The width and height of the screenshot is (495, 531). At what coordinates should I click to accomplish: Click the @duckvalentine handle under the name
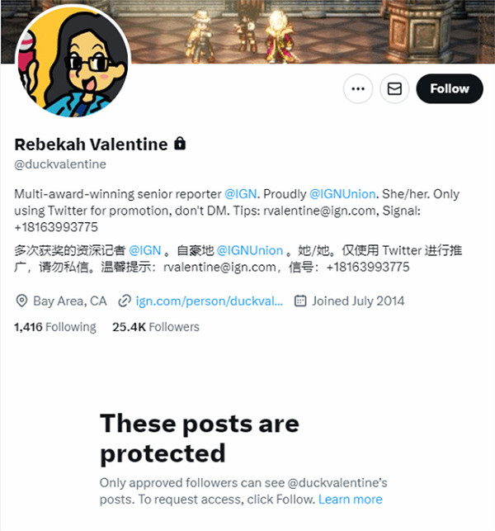[60, 164]
